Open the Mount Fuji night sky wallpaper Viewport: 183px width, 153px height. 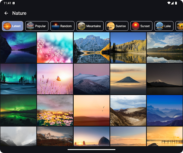(x=165, y=79)
